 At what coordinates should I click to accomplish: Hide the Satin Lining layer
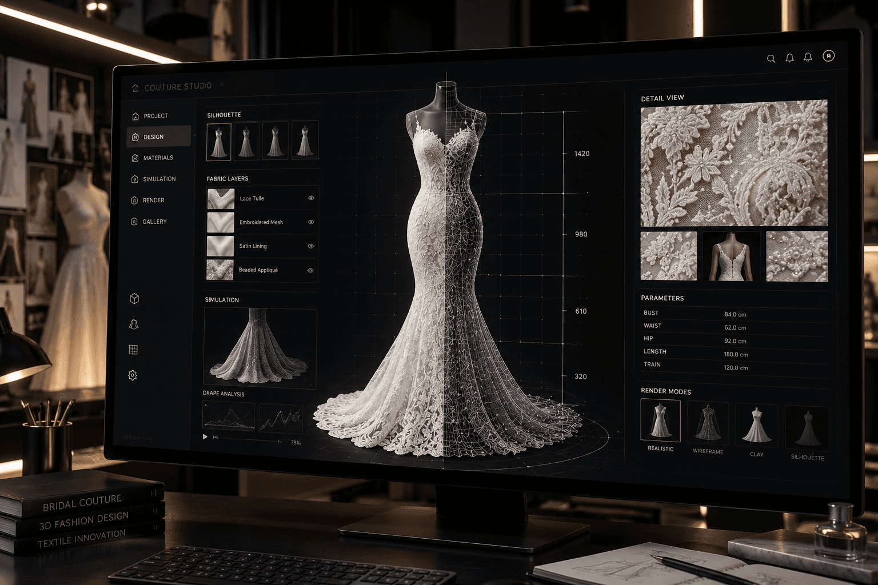click(x=311, y=246)
